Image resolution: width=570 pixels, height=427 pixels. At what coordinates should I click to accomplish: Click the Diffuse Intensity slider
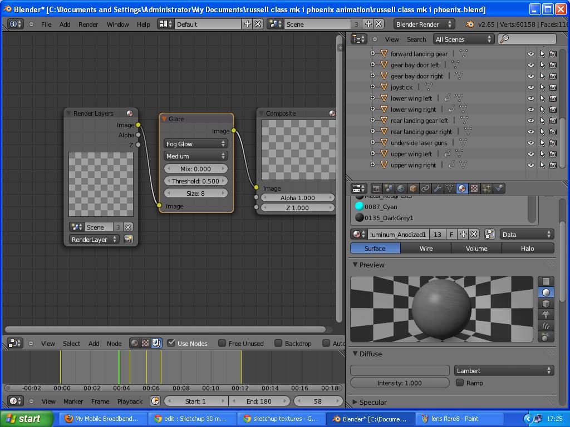point(400,383)
